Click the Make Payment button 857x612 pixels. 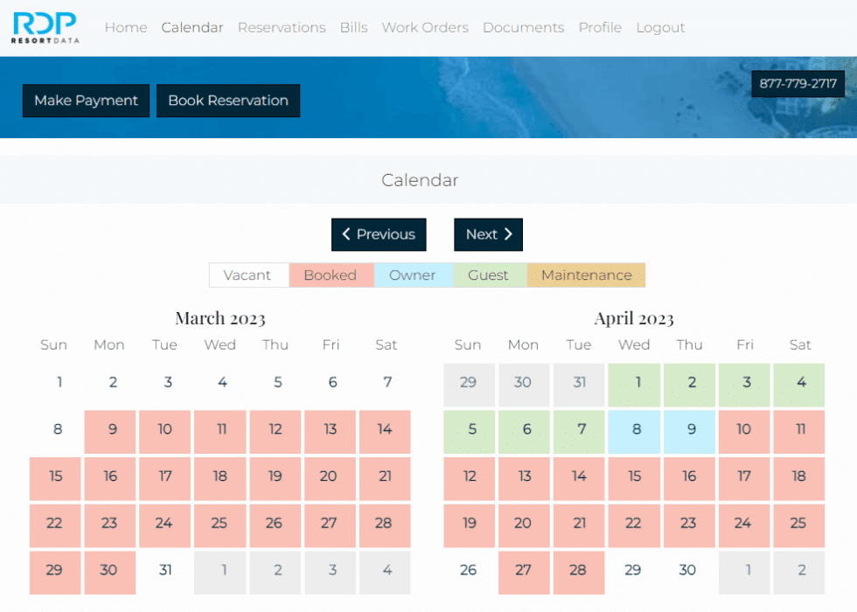tap(85, 101)
